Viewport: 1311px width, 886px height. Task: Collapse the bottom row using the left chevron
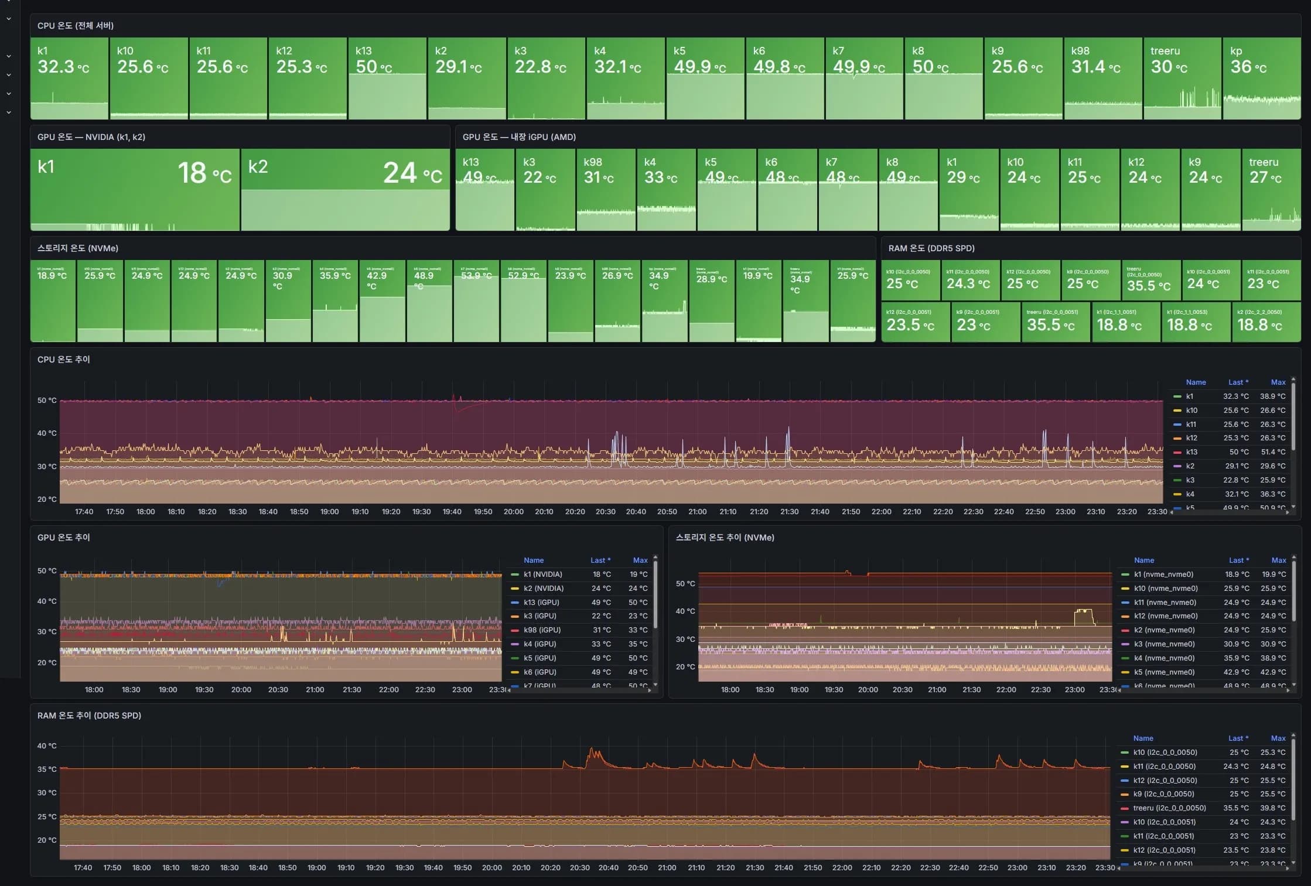[x=8, y=111]
